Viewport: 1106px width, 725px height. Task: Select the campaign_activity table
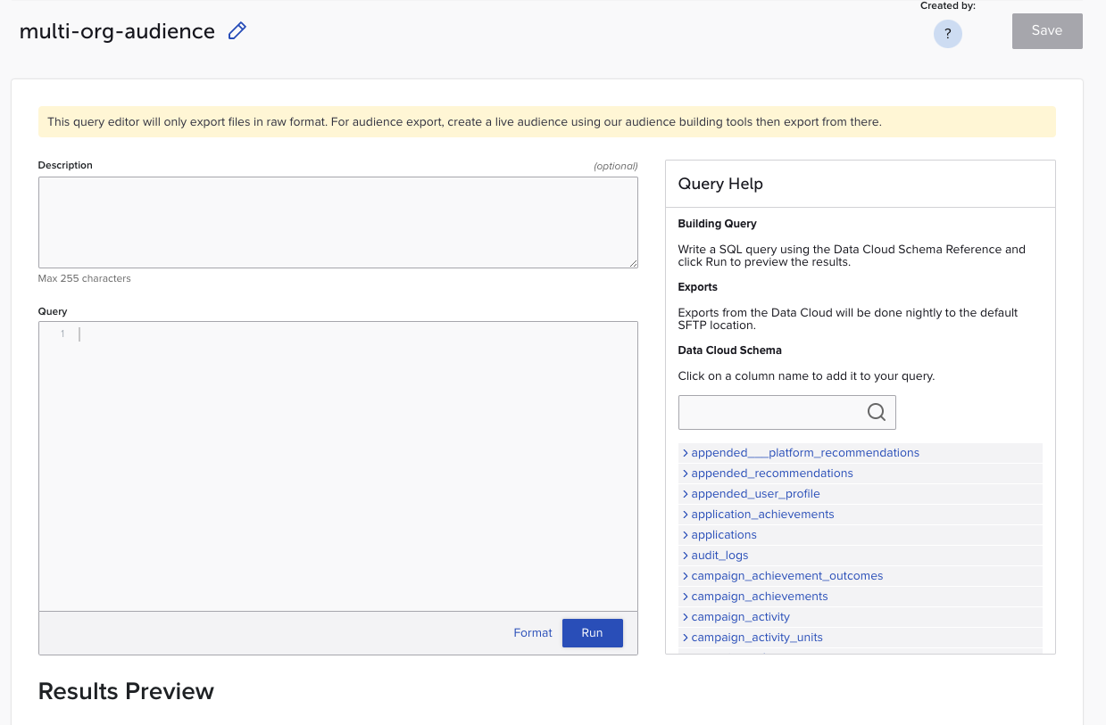[x=740, y=617]
